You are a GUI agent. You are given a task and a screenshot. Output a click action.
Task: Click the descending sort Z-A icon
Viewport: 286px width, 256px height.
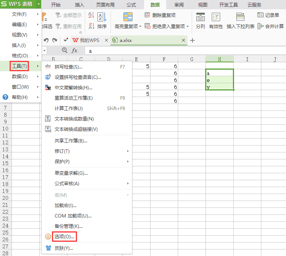coord(91,26)
